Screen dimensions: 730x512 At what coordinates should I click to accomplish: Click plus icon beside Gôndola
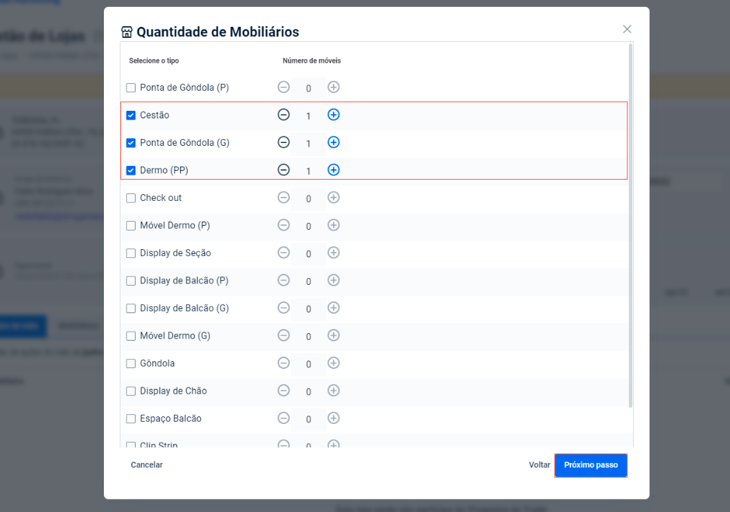(x=334, y=363)
